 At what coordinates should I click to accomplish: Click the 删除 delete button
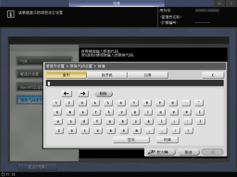pos(104,94)
